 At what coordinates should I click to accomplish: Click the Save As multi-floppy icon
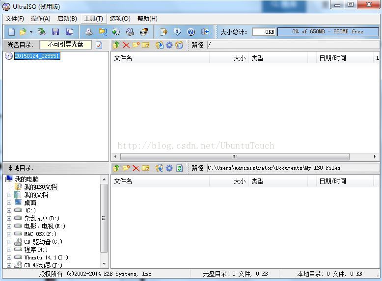point(69,31)
